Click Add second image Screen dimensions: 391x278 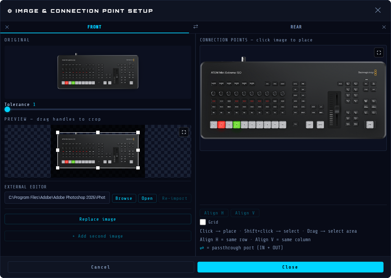coord(98,236)
